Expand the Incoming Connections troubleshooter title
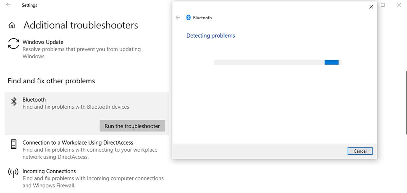This screenshot has width=407, height=193. coord(49,171)
